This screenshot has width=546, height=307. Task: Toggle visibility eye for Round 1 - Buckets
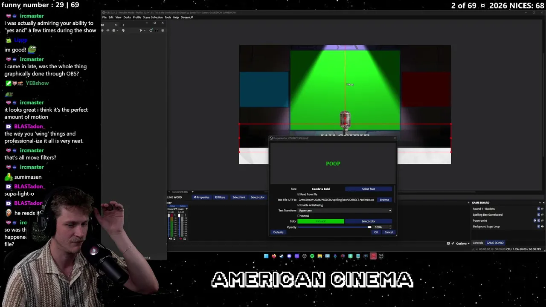pyautogui.click(x=542, y=209)
